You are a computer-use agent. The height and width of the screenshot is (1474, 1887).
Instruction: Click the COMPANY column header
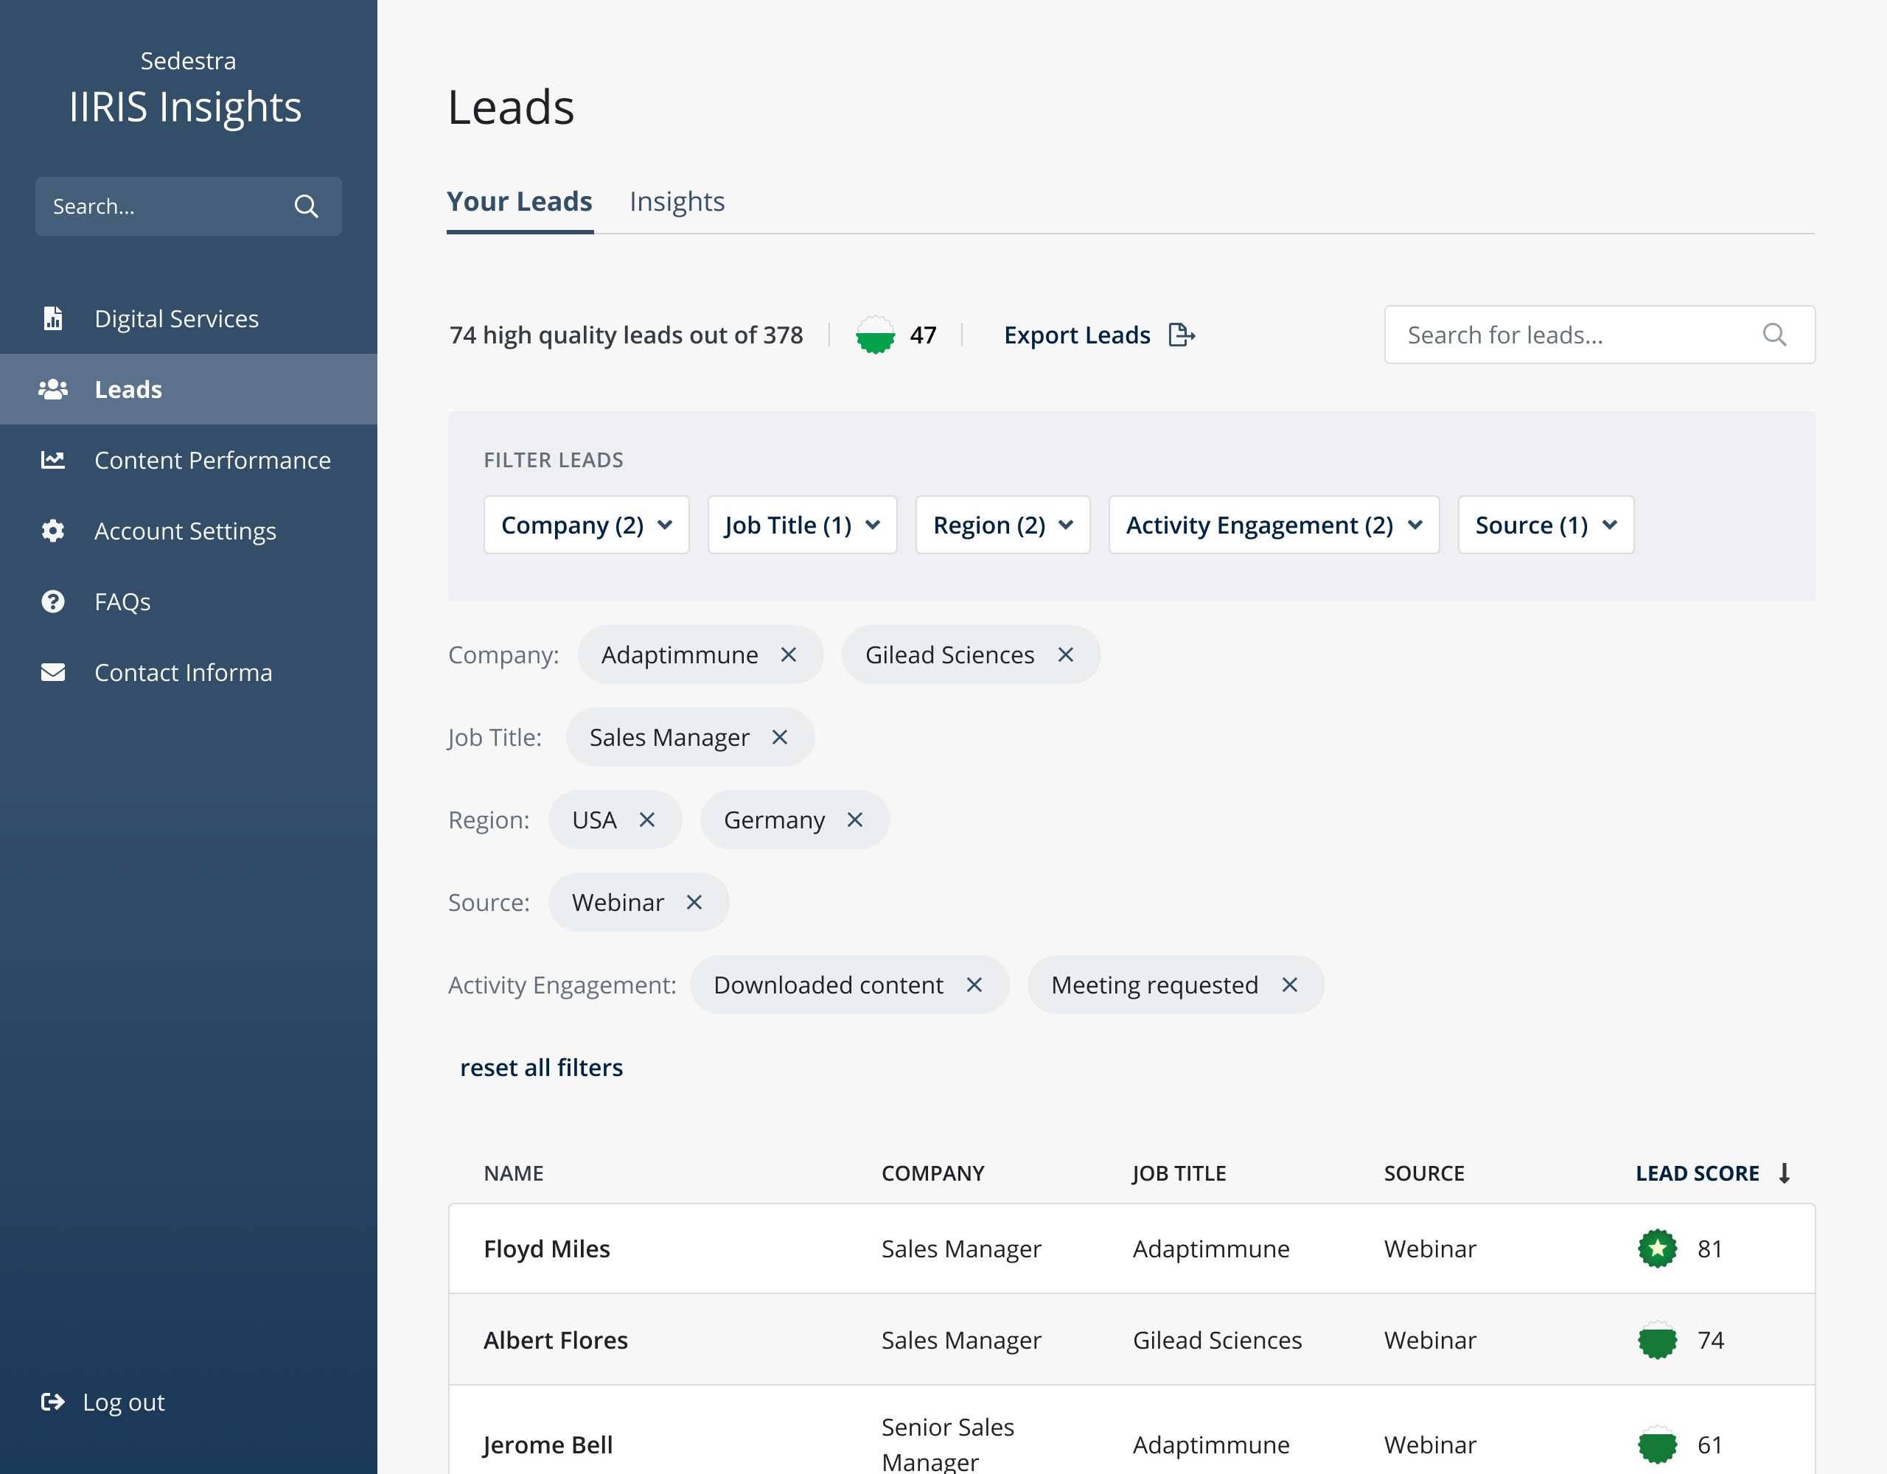[x=932, y=1173]
